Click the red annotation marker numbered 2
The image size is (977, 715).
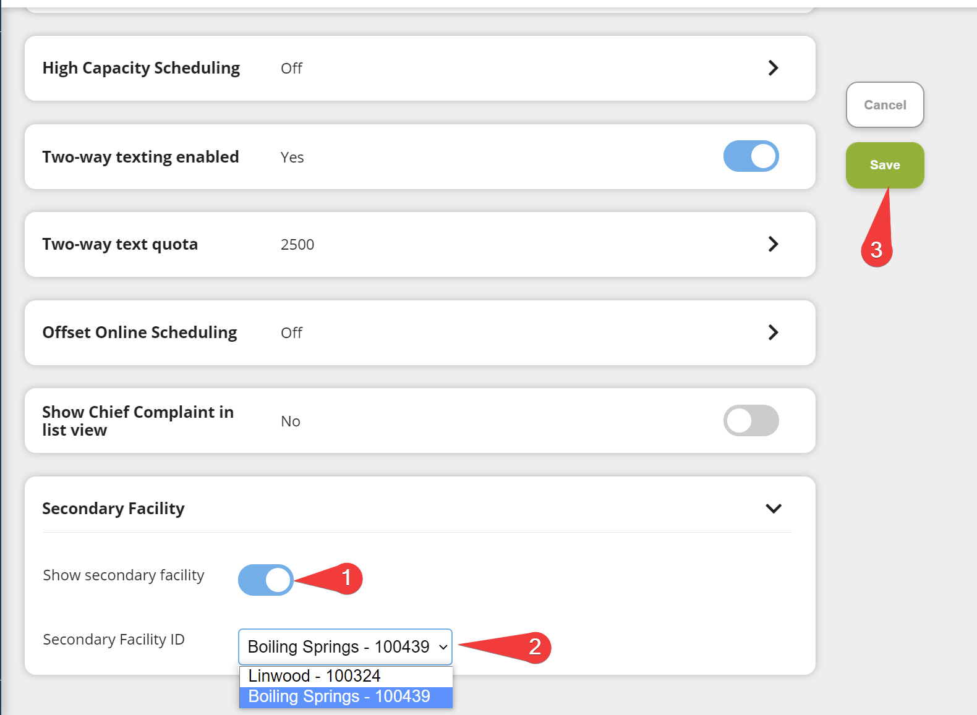coord(535,648)
